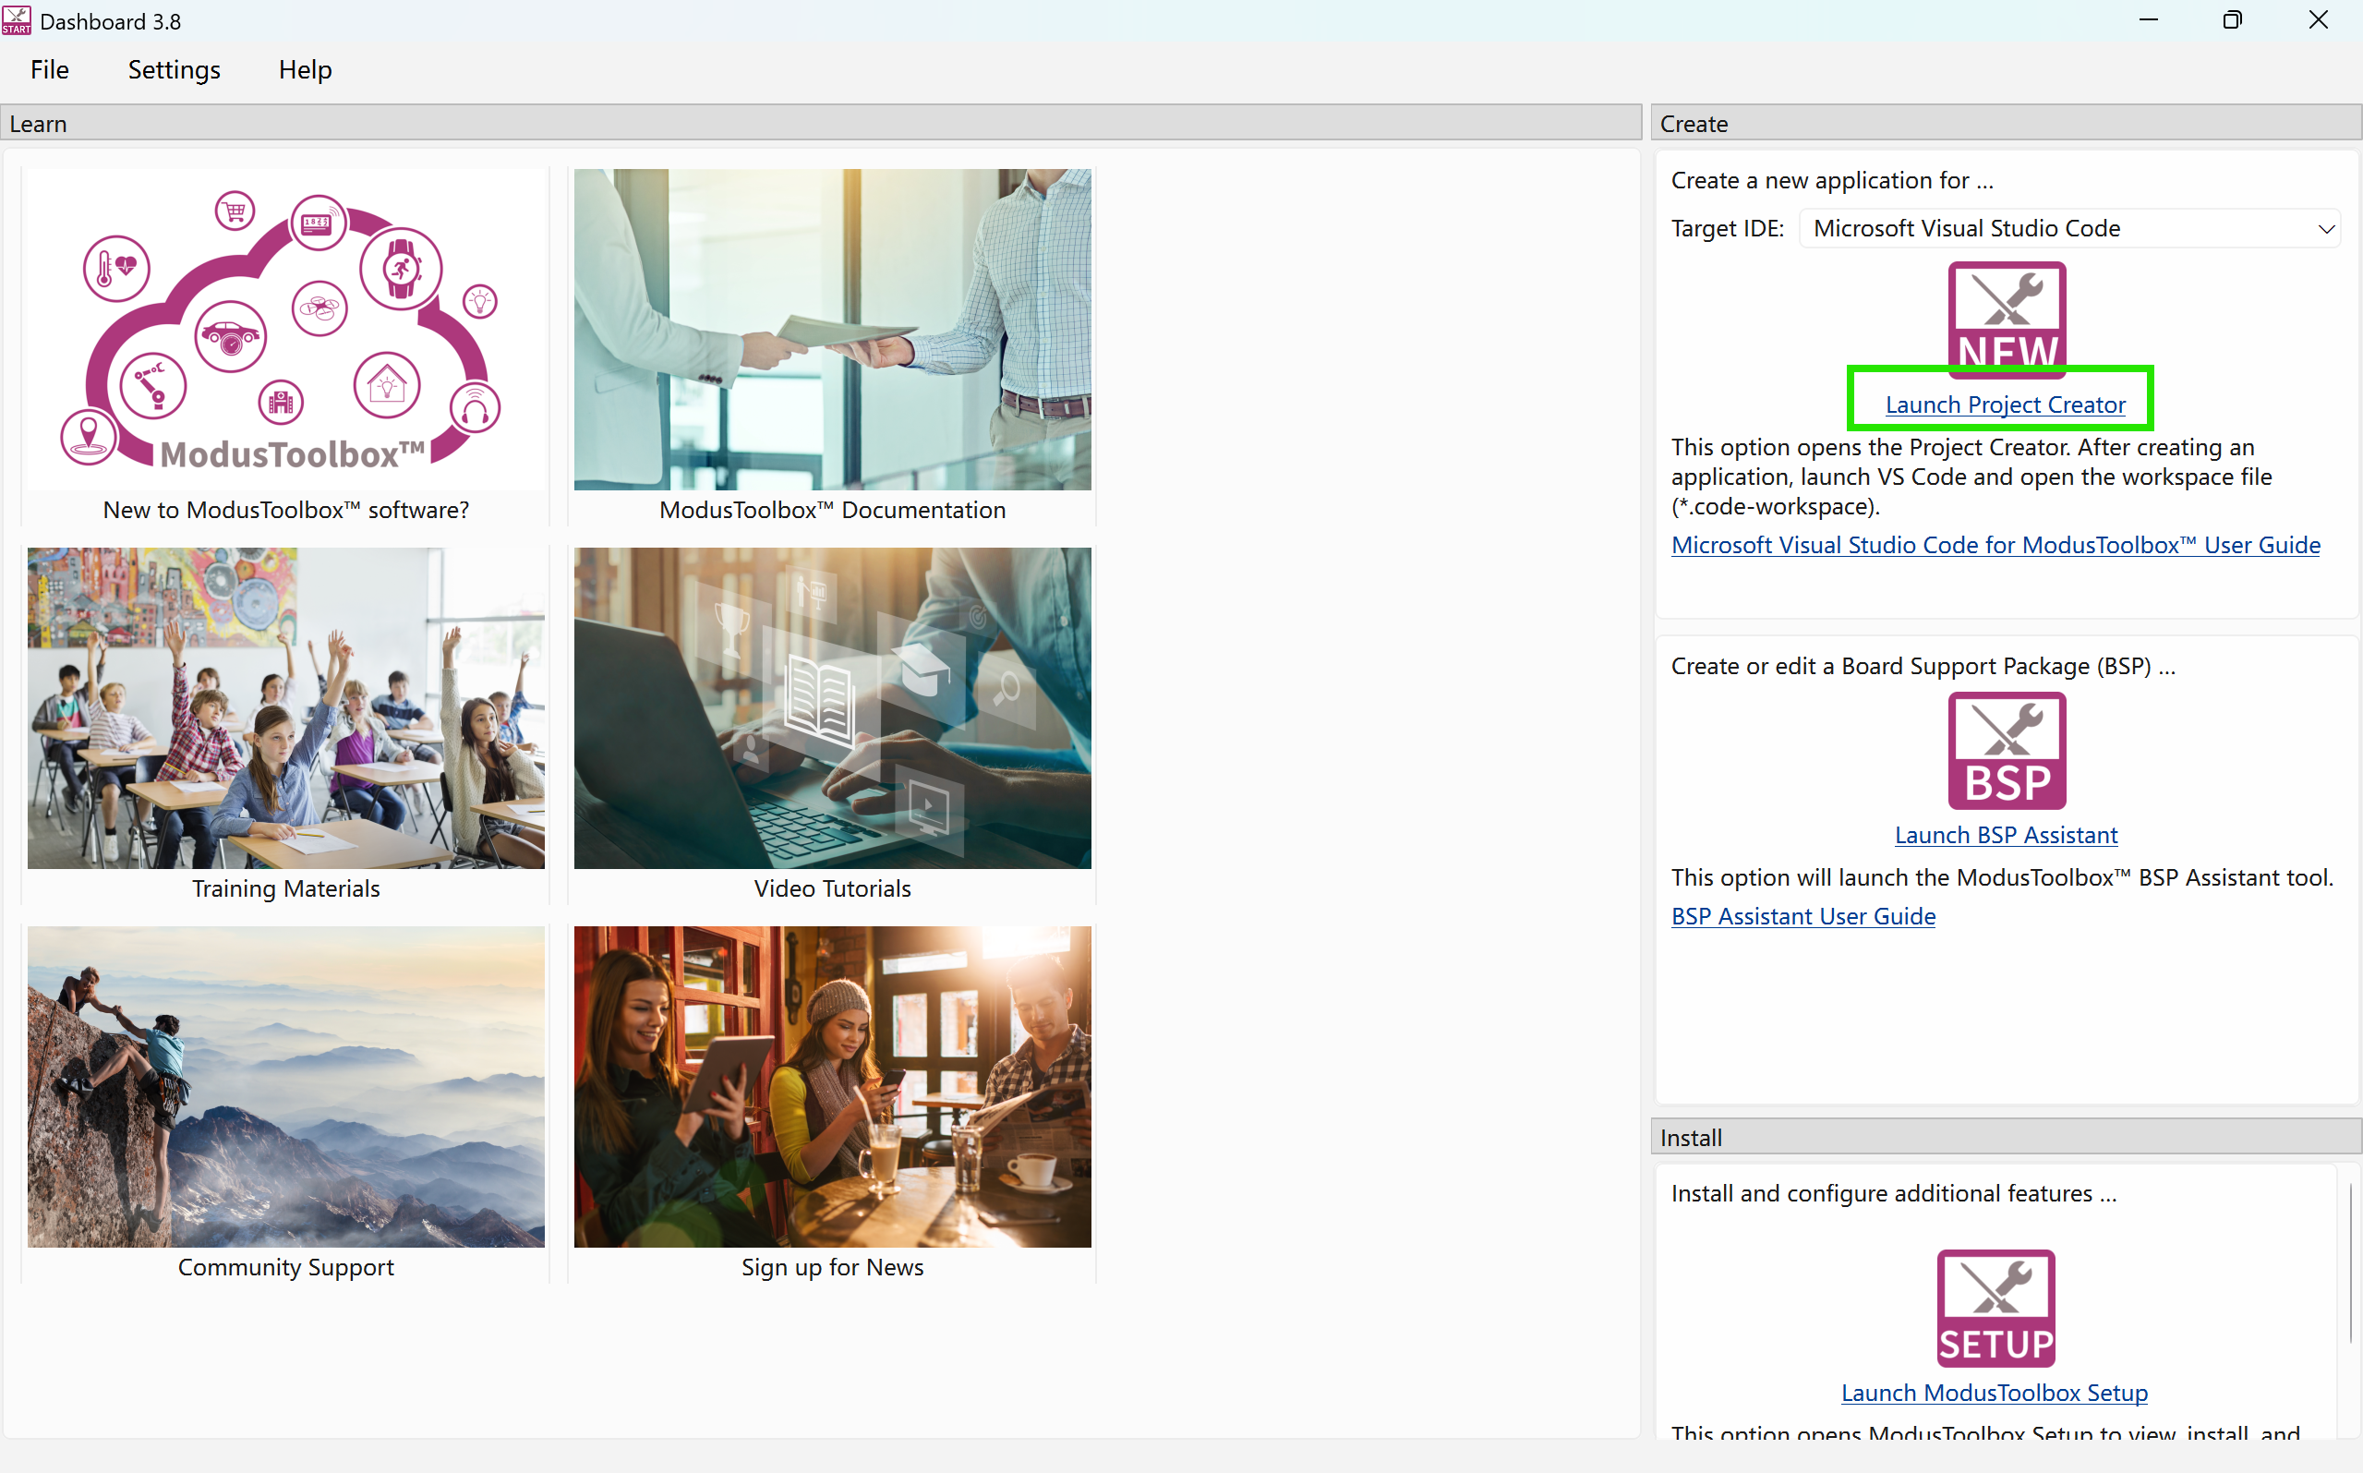Click the Install panel vertical scrollbar
The height and width of the screenshot is (1473, 2363).
tap(2350, 1262)
